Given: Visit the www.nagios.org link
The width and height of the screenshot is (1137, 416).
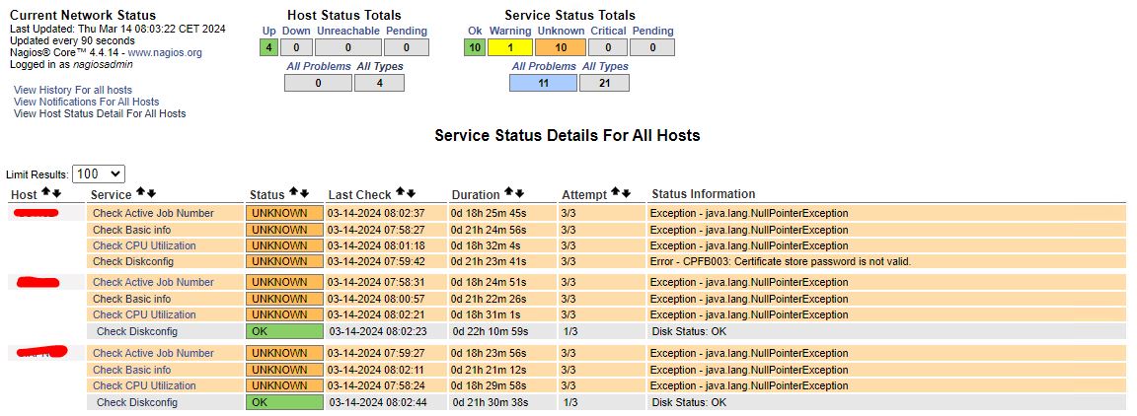Looking at the screenshot, I should 165,52.
